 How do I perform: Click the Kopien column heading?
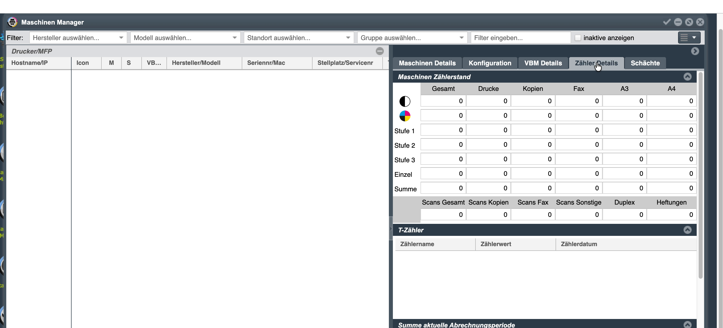(533, 89)
